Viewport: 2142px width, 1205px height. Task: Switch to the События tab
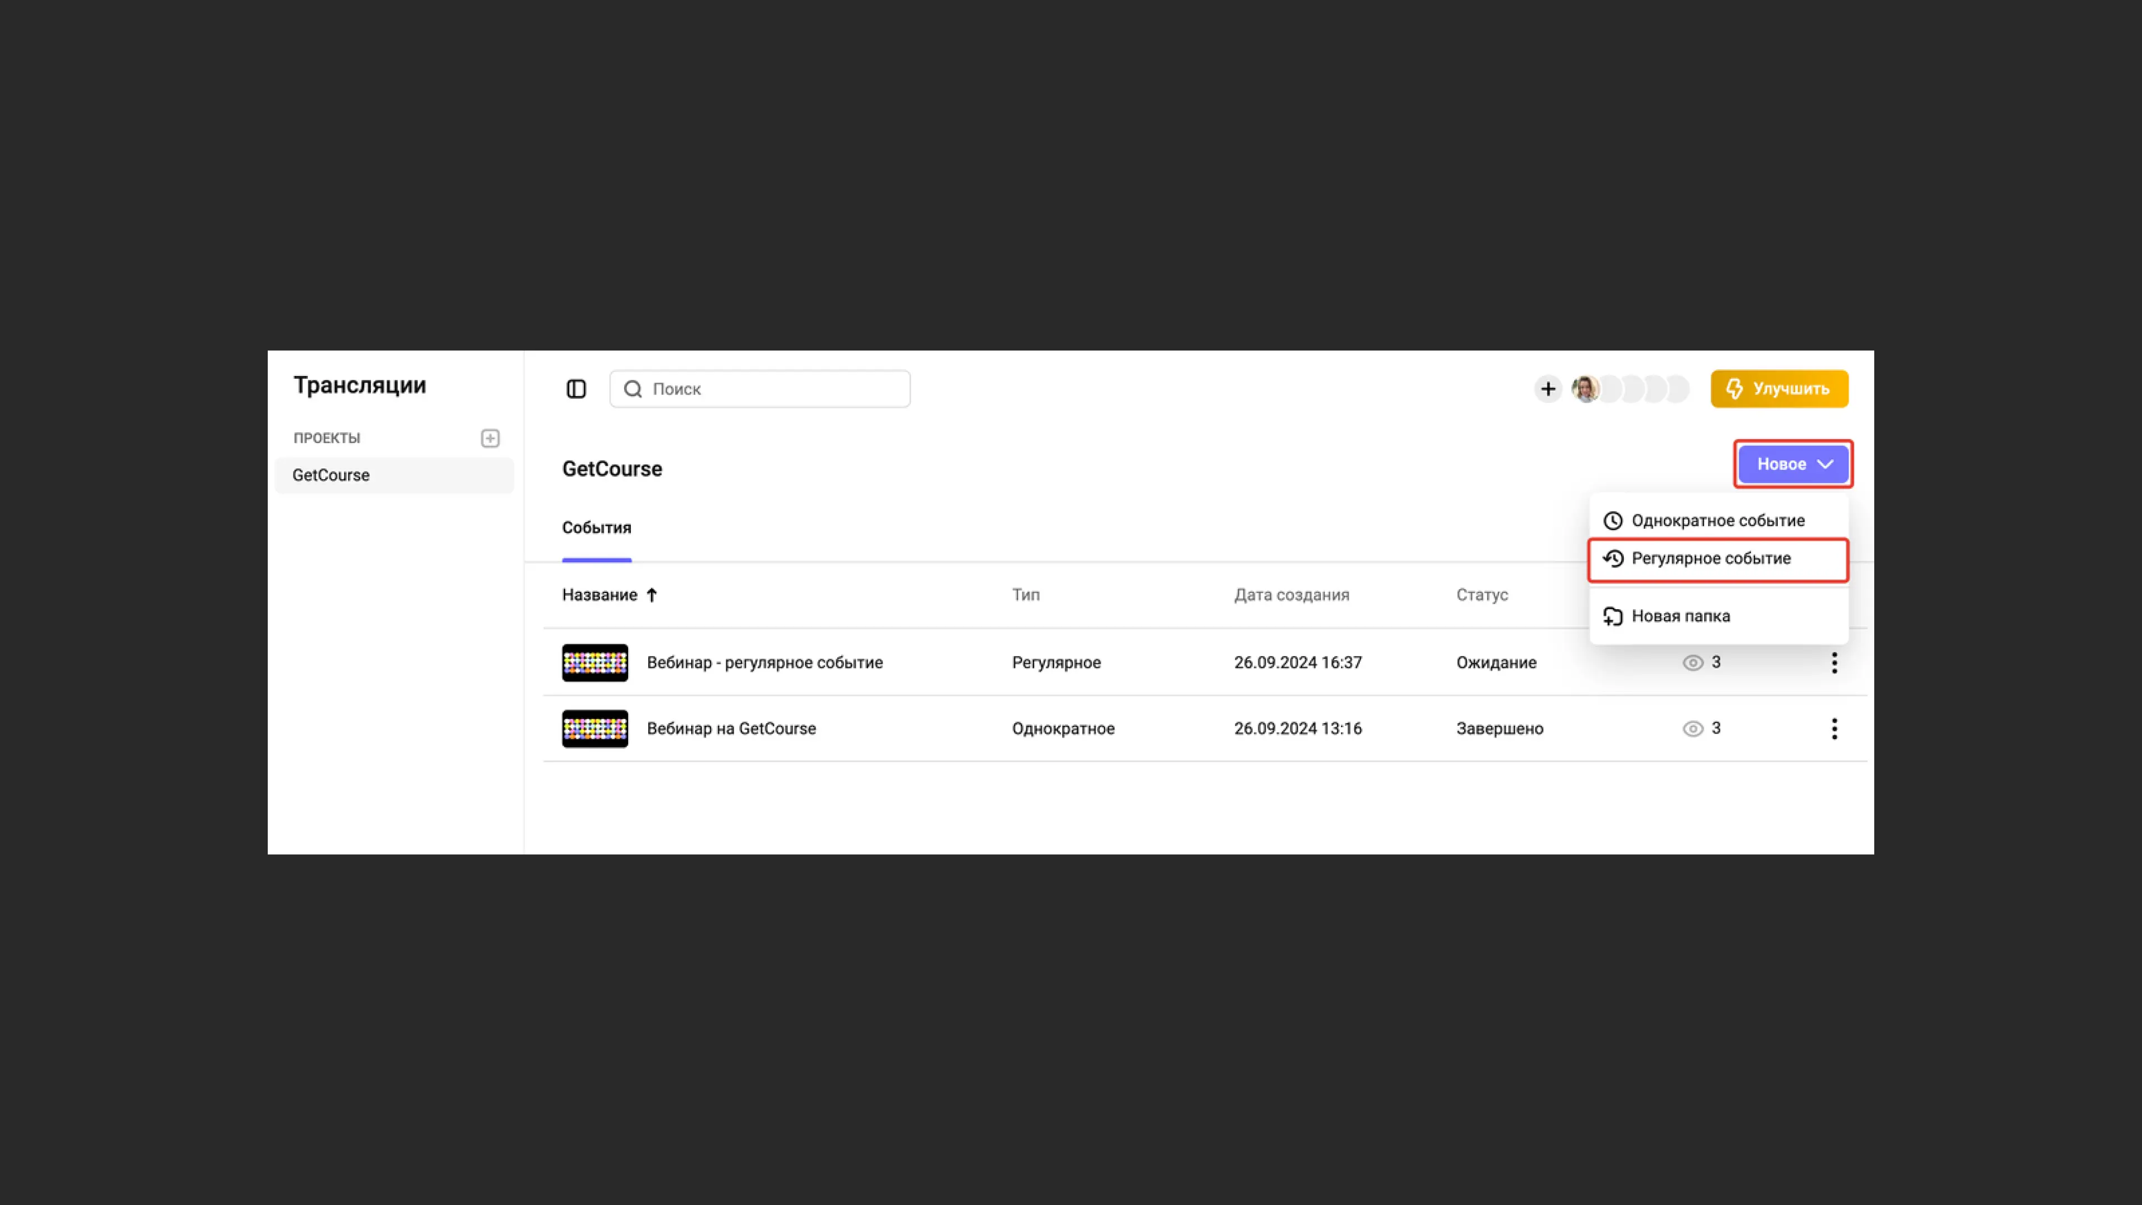[596, 528]
